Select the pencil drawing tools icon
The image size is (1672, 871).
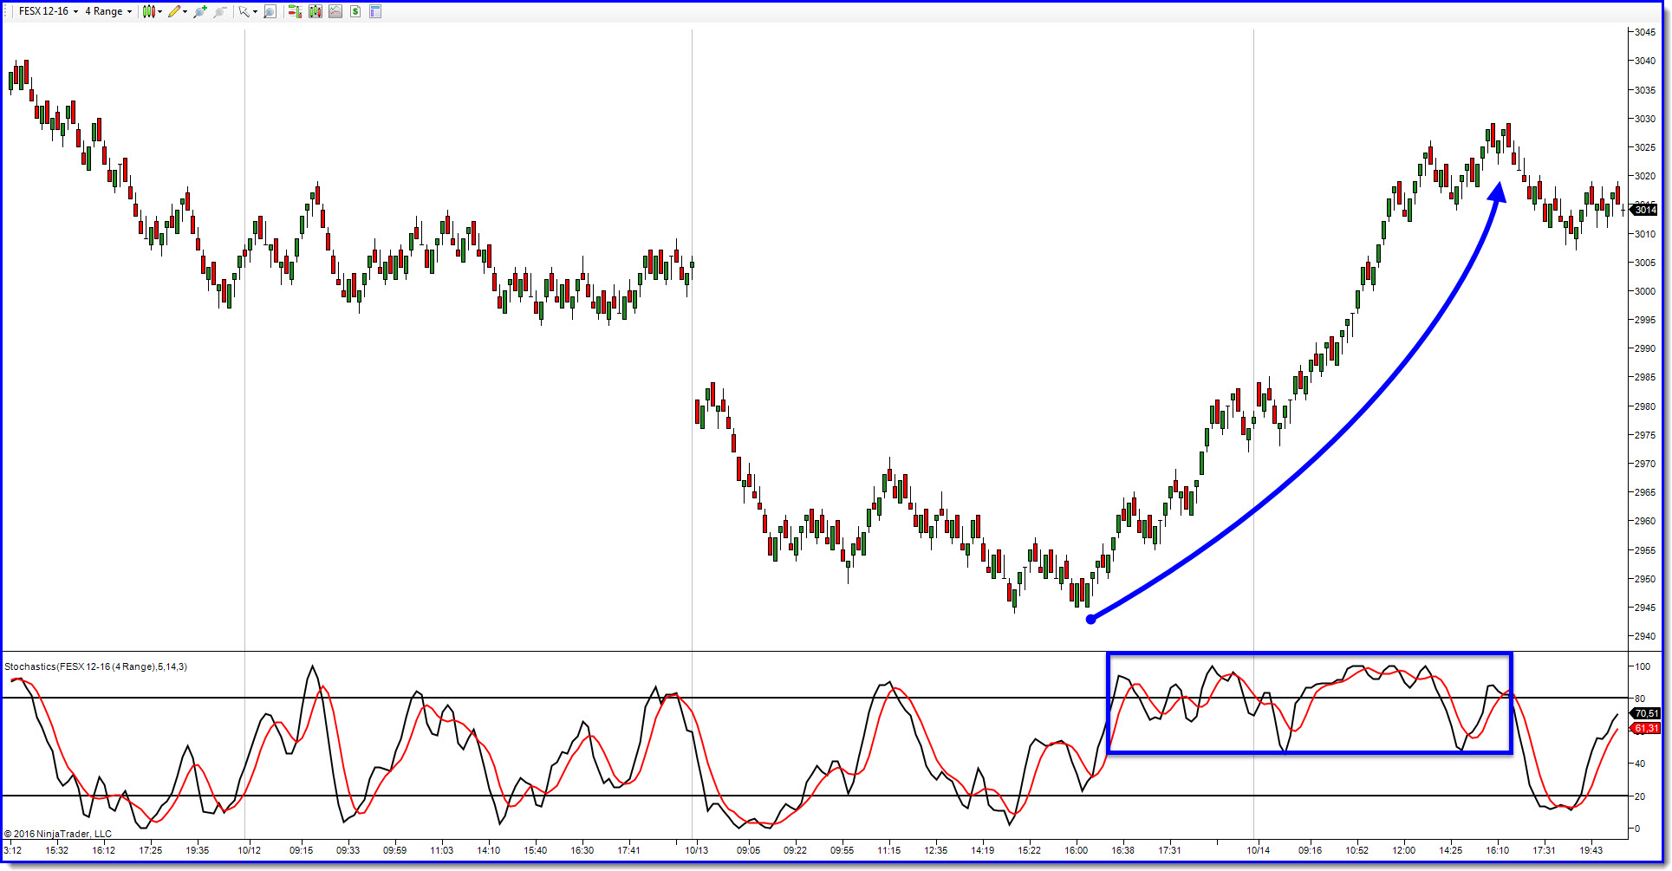(x=174, y=11)
